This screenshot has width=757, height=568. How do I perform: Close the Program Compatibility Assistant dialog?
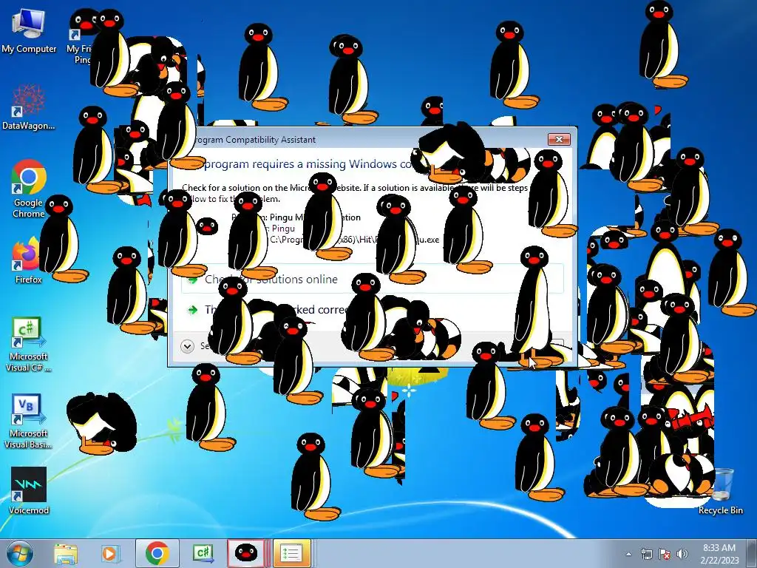coord(559,140)
